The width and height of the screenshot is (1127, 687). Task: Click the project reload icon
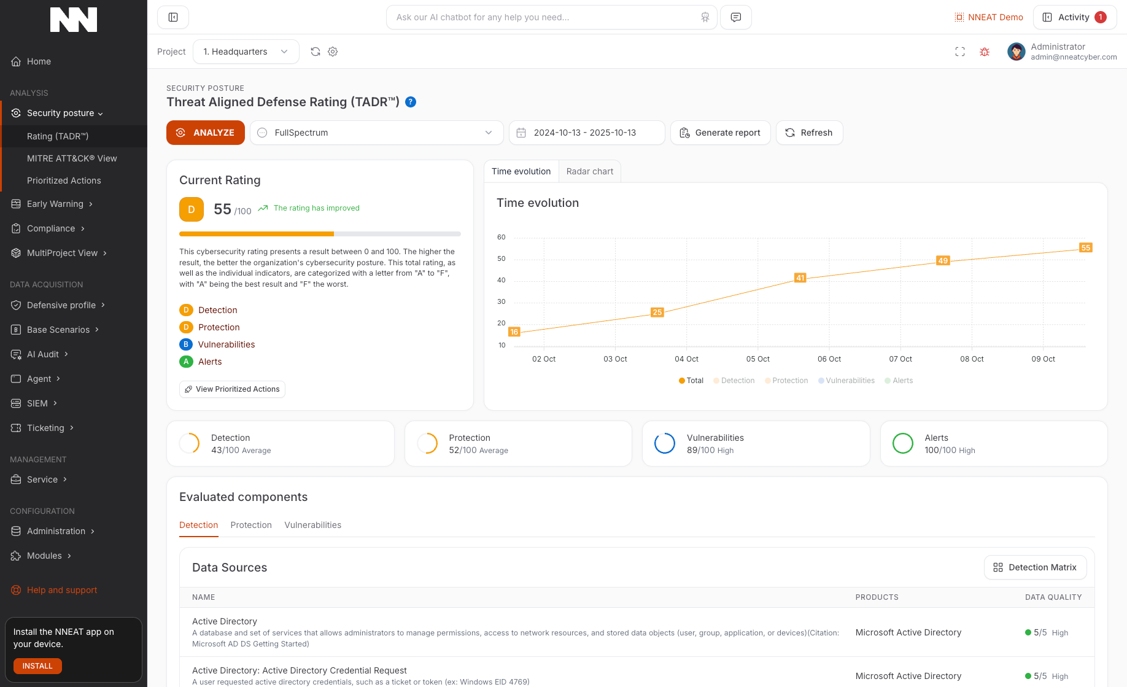pyautogui.click(x=316, y=52)
